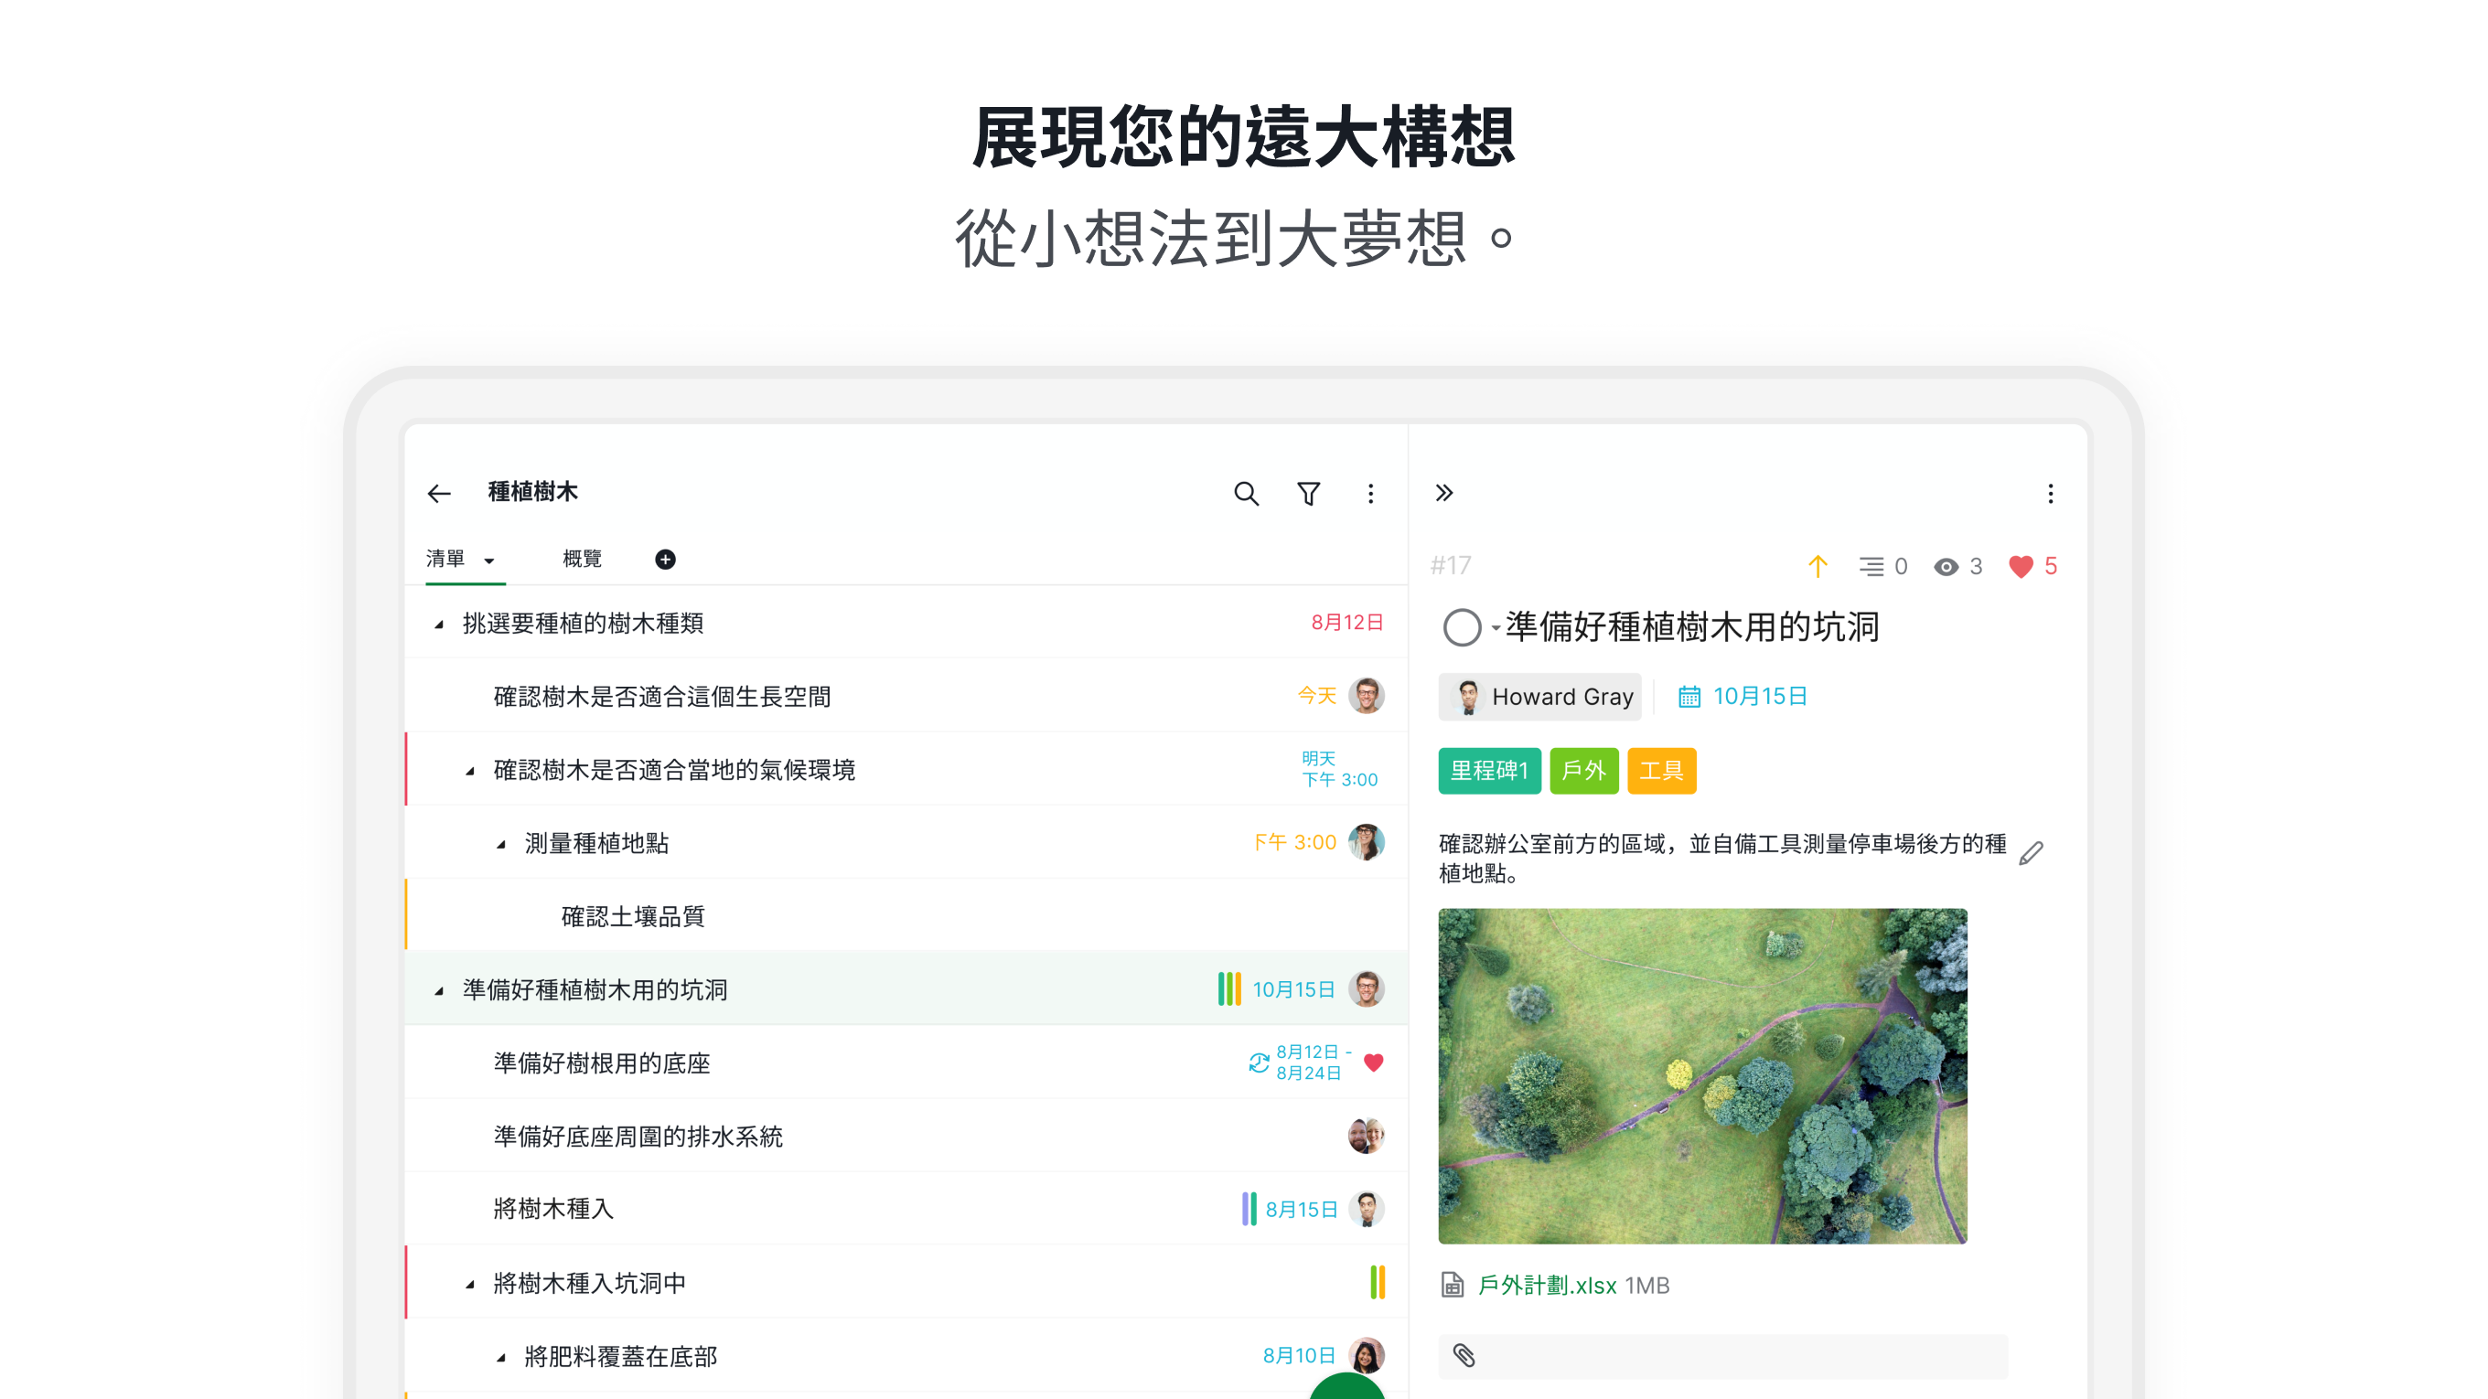This screenshot has height=1399, width=2488.
Task: Click the calendar icon beside 10月15日
Action: coord(1689,696)
